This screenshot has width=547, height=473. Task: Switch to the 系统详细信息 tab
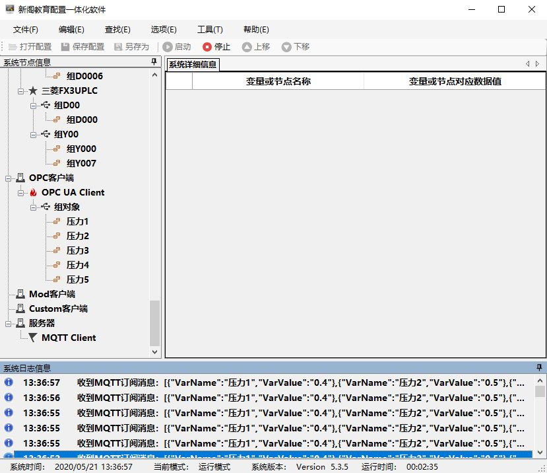pos(192,64)
